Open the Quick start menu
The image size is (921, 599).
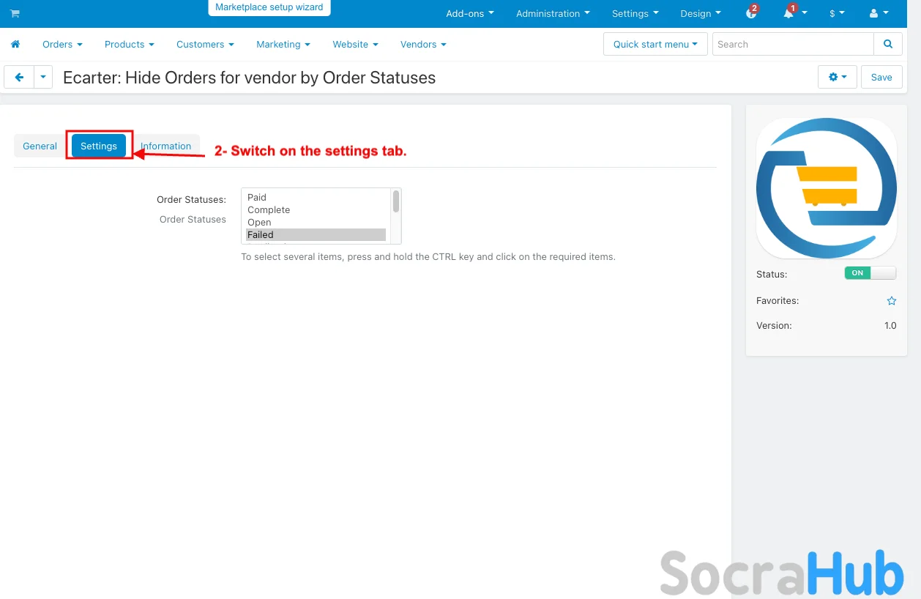click(x=655, y=44)
